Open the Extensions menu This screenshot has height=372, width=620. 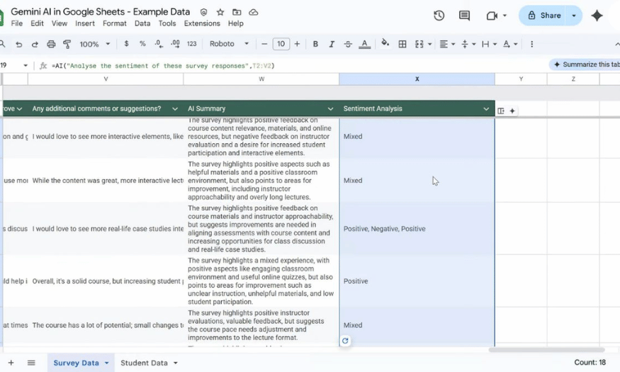(202, 23)
